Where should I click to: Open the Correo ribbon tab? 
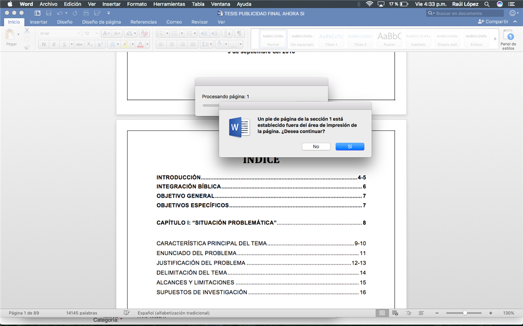point(174,22)
